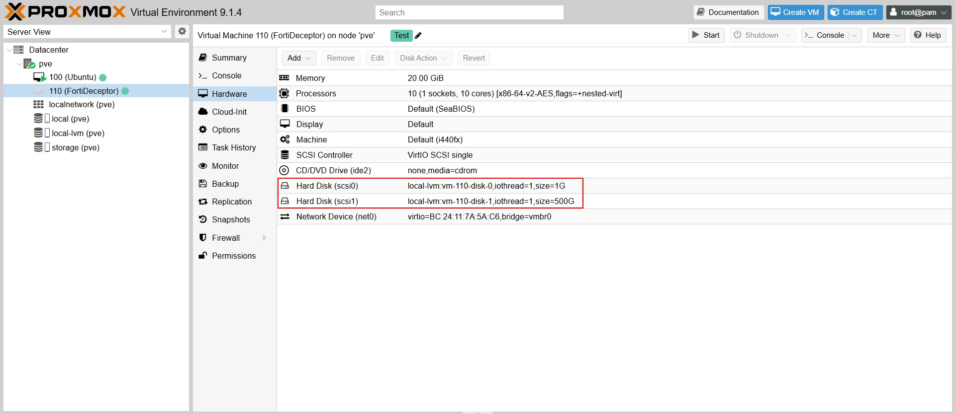The image size is (955, 414).
Task: Start the virtual machine
Action: coord(706,35)
